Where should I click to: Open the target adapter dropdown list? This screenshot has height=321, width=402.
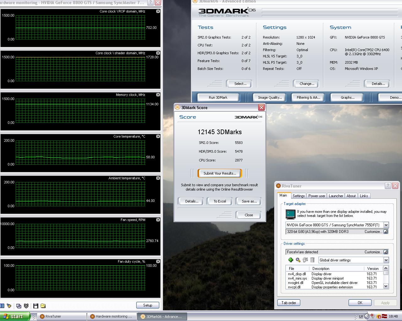[x=386, y=225]
